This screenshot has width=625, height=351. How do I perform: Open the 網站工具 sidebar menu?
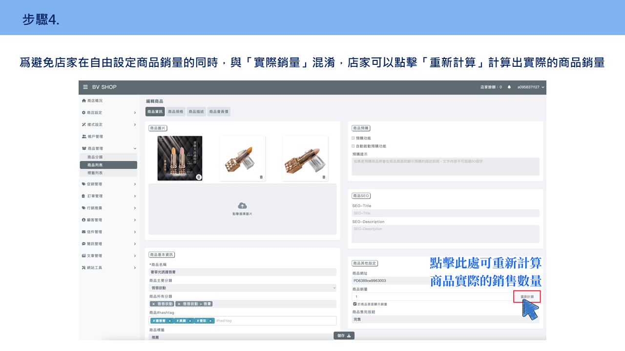(108, 268)
